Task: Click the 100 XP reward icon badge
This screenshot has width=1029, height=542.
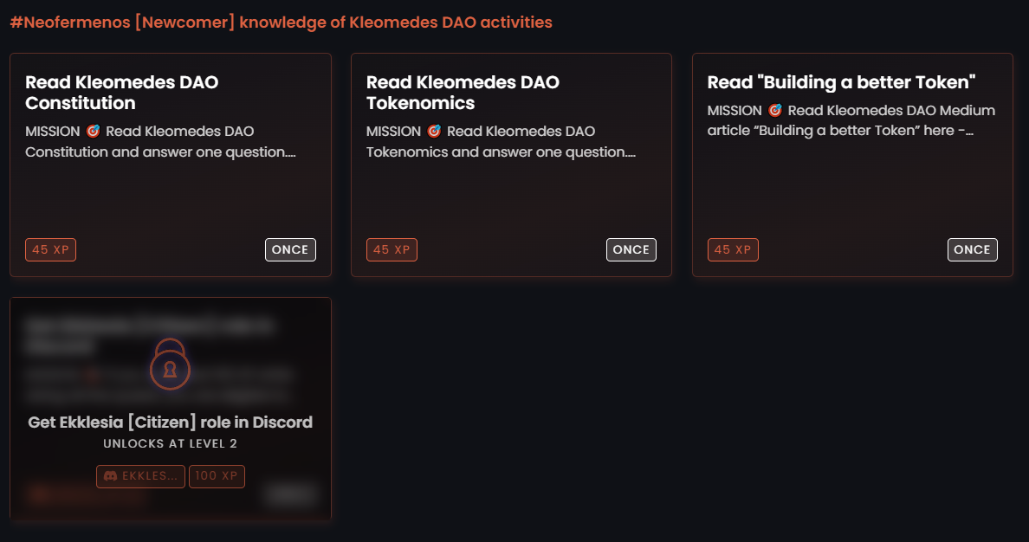Action: tap(217, 475)
